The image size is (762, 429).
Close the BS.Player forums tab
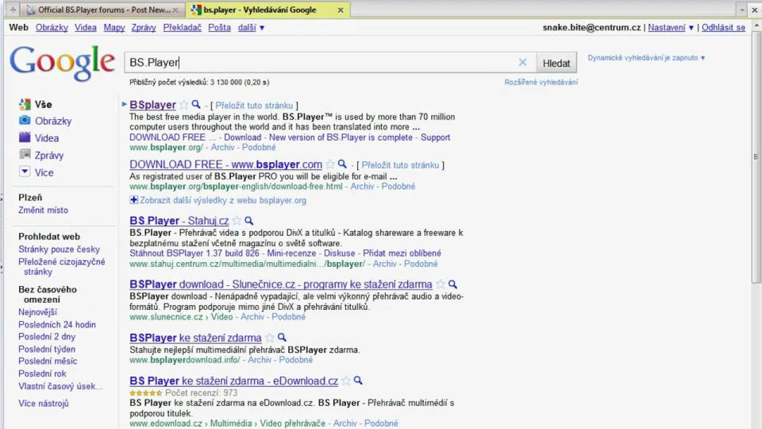(175, 10)
